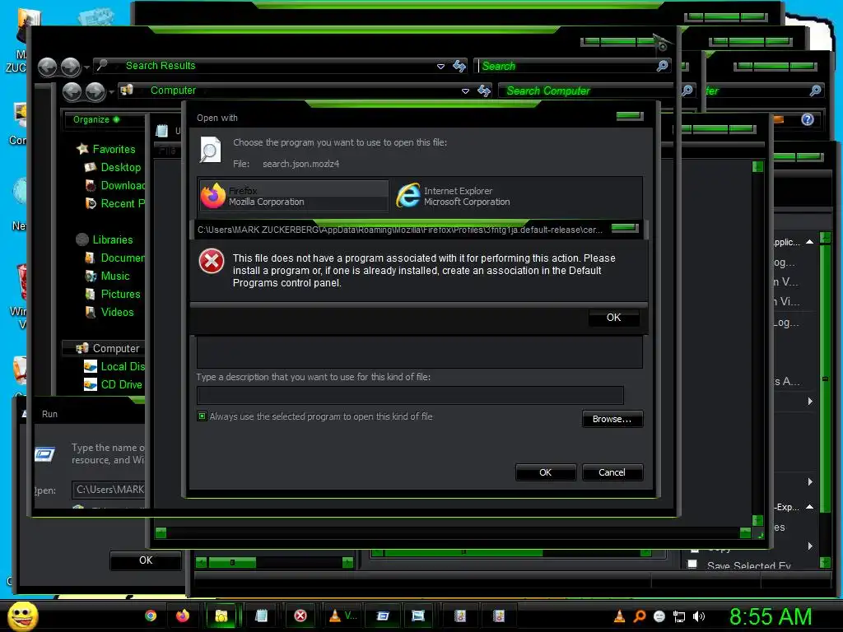This screenshot has width=843, height=632.
Task: Open the volume speaker tray icon
Action: tap(699, 617)
